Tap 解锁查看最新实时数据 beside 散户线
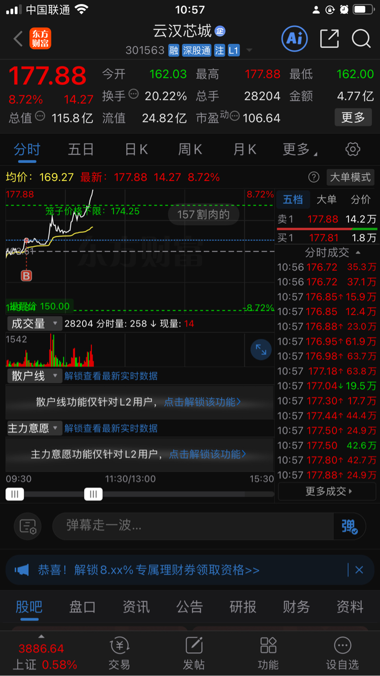Screen dimensions: 380x676 (x=111, y=376)
